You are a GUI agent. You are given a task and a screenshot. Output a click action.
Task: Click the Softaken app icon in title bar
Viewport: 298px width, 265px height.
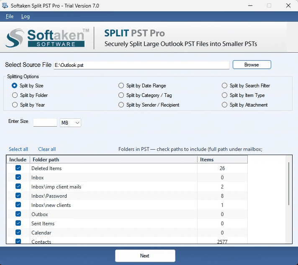5,6
